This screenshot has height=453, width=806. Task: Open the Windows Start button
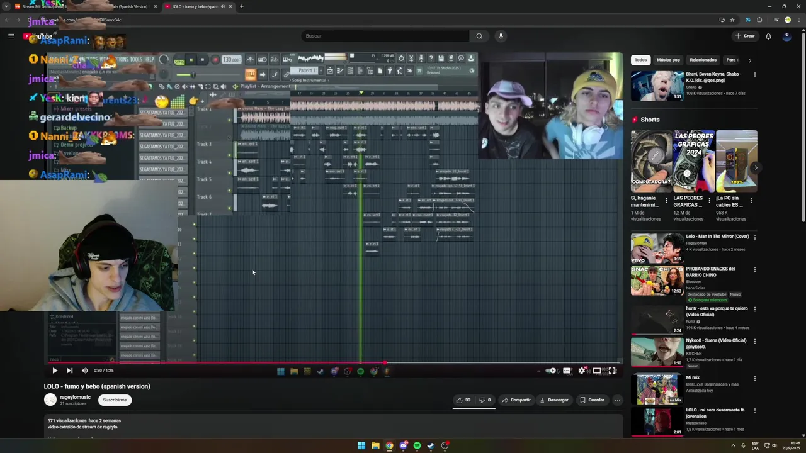coord(361,445)
